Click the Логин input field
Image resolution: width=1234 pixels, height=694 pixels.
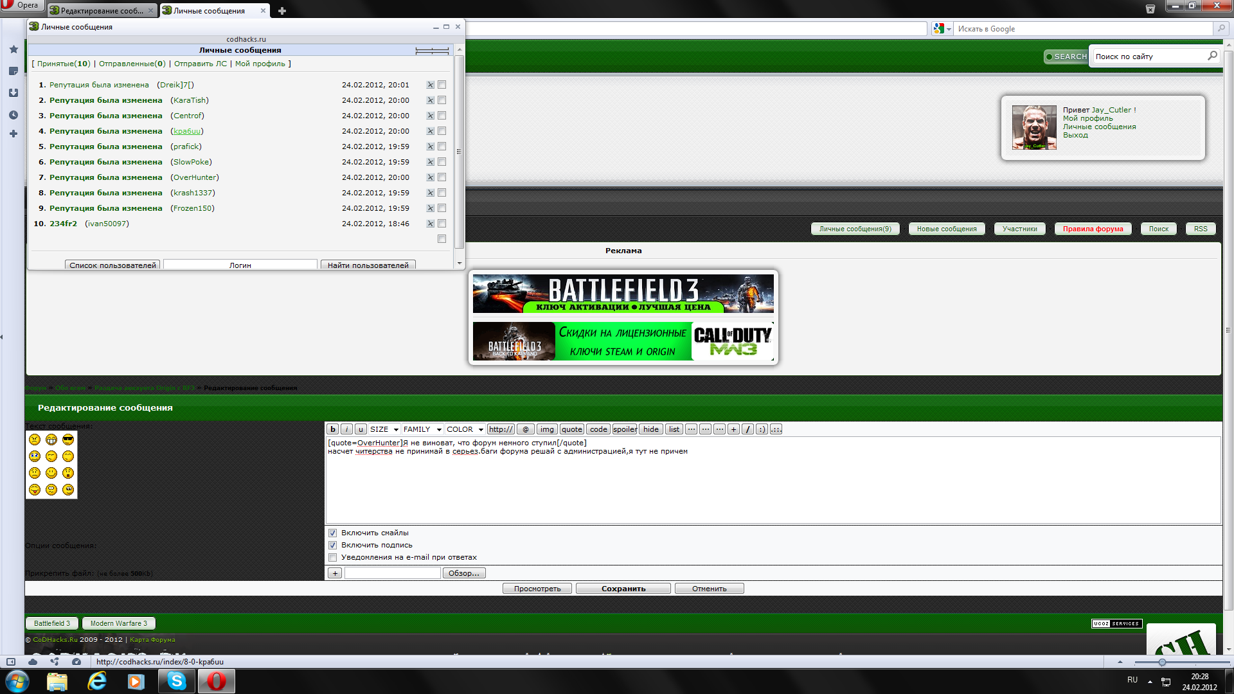(x=240, y=265)
